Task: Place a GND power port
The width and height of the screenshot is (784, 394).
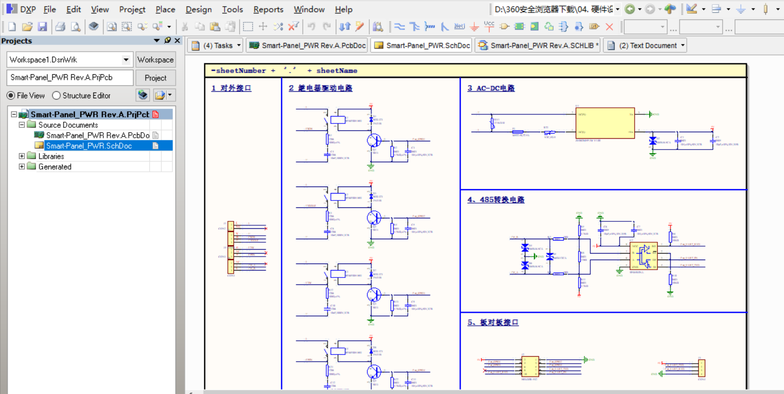Action: (x=475, y=27)
